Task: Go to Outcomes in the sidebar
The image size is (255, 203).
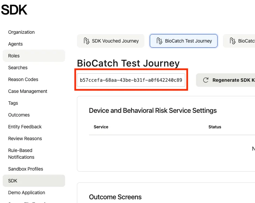Action: point(19,115)
